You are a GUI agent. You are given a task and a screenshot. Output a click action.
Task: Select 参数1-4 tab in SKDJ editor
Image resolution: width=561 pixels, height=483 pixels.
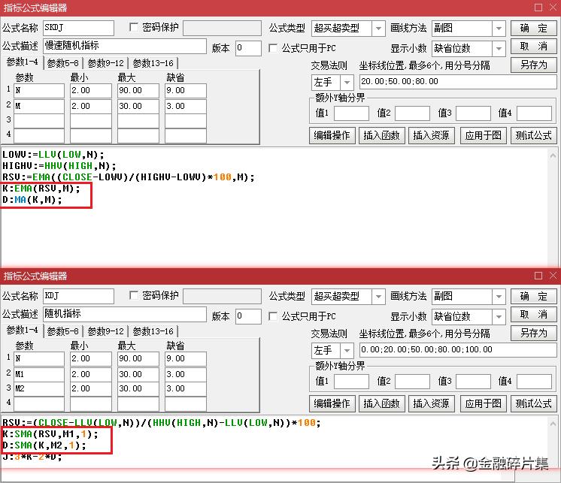pyautogui.click(x=22, y=62)
